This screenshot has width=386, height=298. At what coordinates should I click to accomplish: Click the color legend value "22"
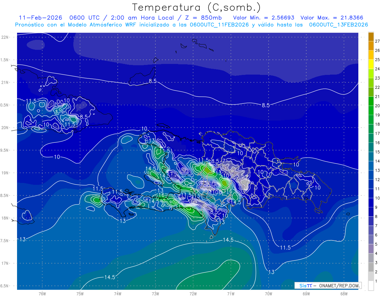378,87
